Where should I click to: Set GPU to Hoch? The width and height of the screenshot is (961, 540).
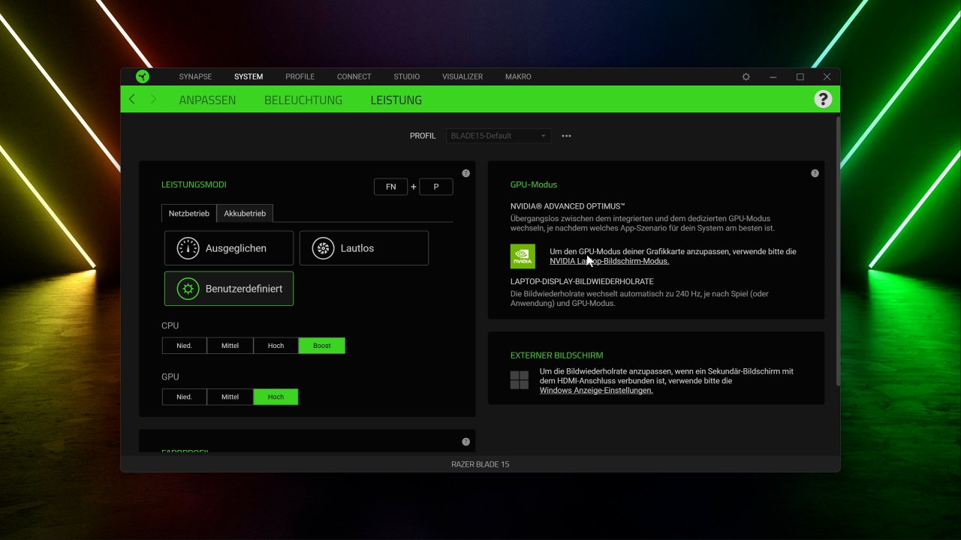pyautogui.click(x=276, y=397)
